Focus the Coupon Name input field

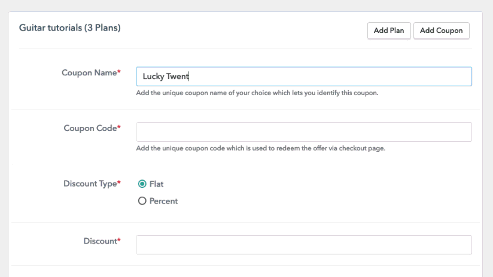pos(304,77)
